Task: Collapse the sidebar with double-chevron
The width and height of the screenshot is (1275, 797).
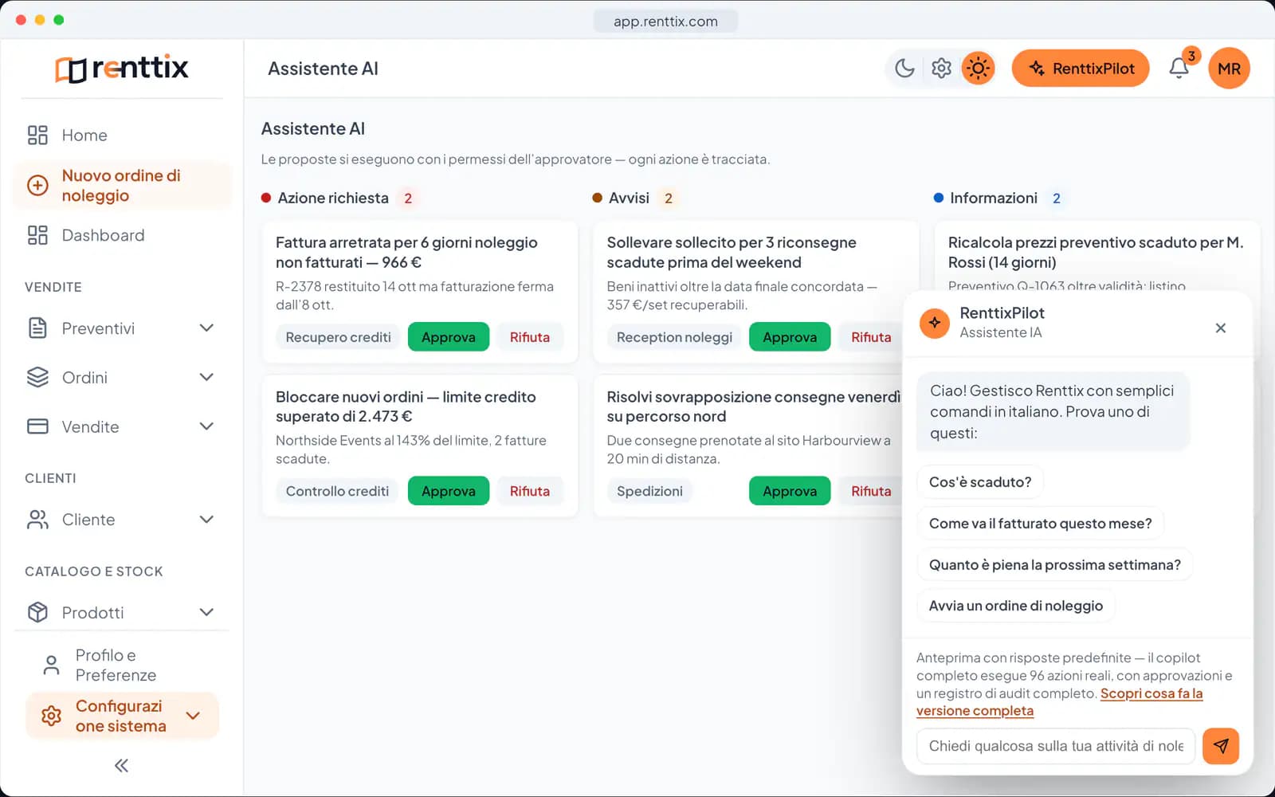Action: click(x=121, y=766)
